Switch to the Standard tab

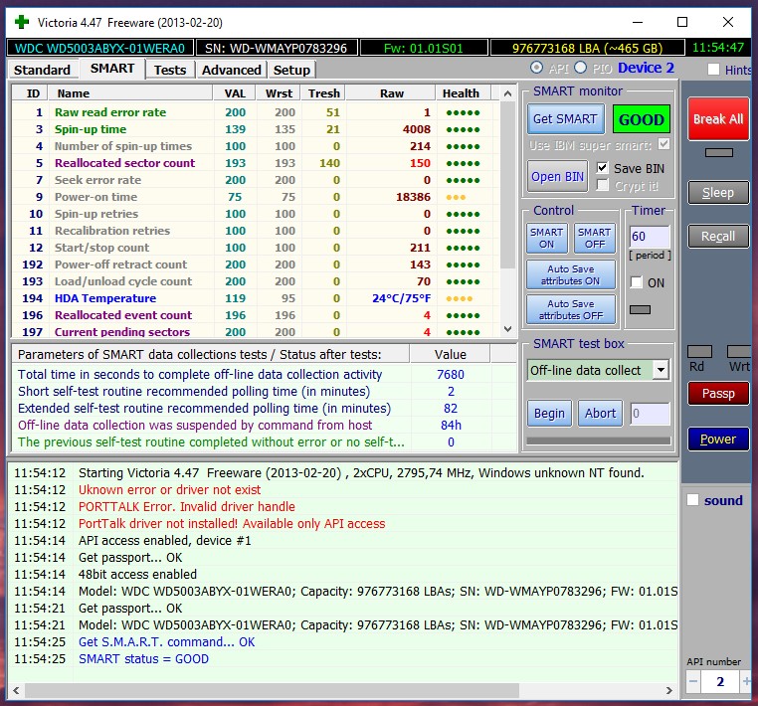pyautogui.click(x=42, y=70)
